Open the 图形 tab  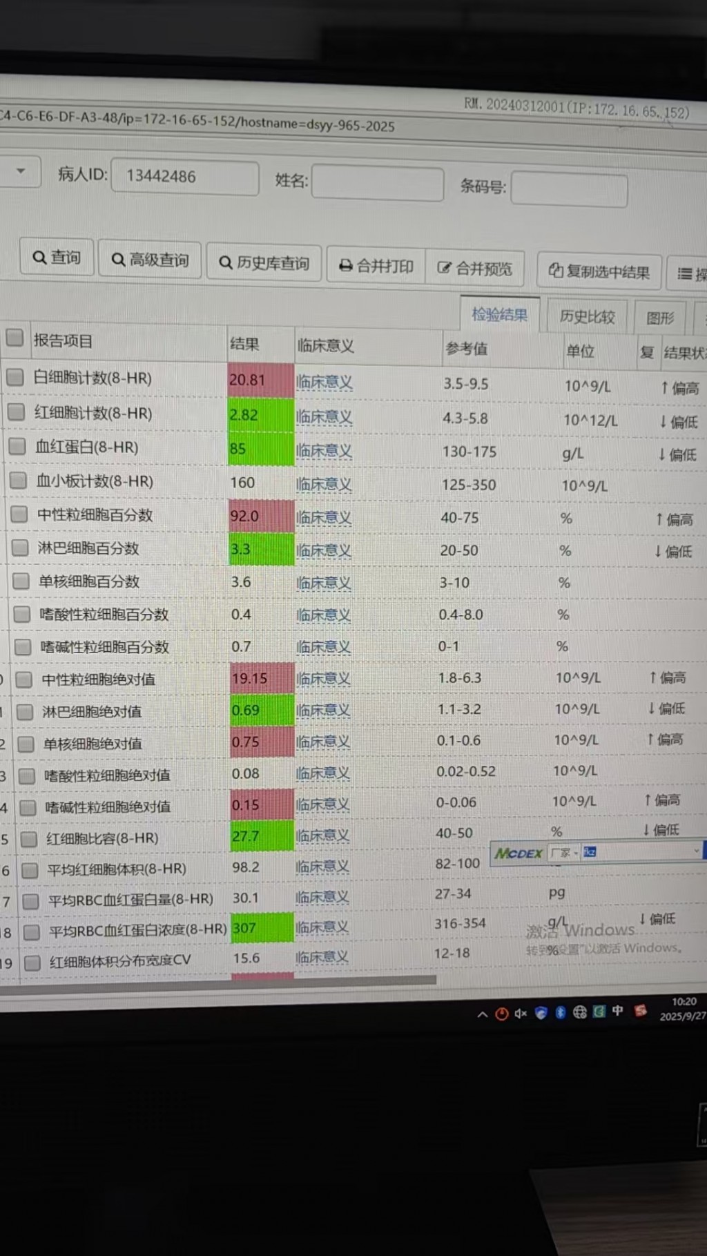659,318
